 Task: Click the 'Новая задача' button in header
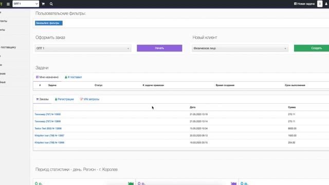pyautogui.click(x=304, y=4)
